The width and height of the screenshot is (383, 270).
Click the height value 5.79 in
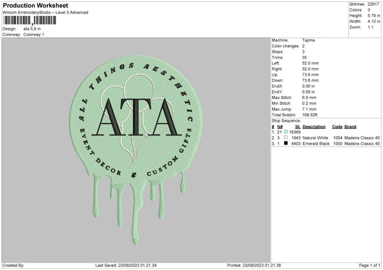click(x=373, y=15)
